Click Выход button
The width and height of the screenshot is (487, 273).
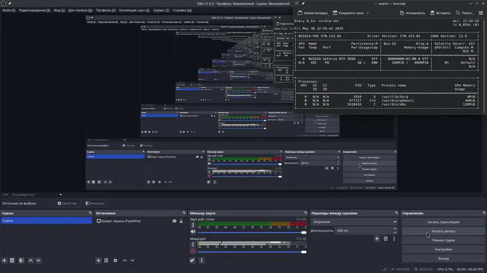(443, 258)
